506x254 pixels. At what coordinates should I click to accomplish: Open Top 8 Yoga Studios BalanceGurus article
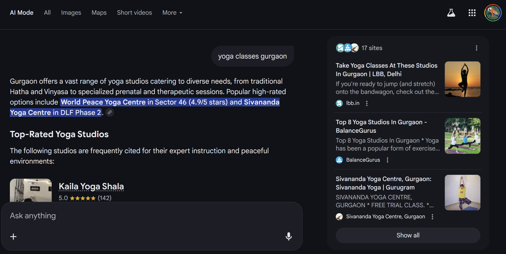[x=381, y=126]
